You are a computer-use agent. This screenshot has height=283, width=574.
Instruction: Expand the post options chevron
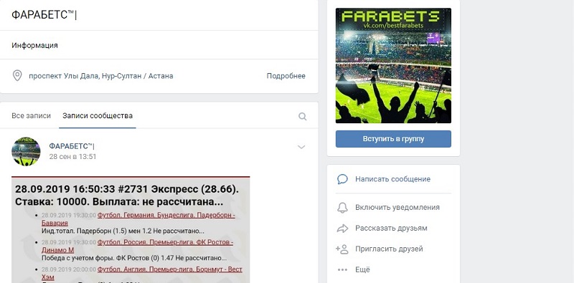pyautogui.click(x=301, y=148)
